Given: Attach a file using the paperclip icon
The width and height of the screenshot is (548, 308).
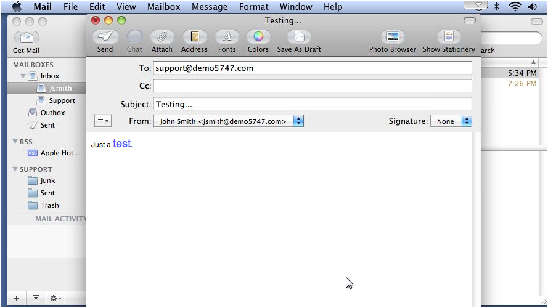Looking at the screenshot, I should point(162,37).
